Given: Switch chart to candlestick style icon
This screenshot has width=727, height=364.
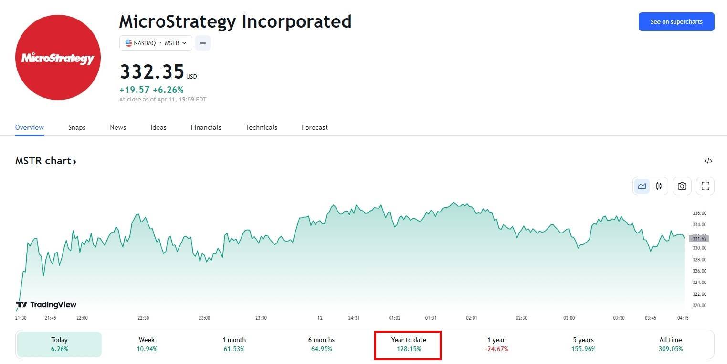Looking at the screenshot, I should pos(659,186).
